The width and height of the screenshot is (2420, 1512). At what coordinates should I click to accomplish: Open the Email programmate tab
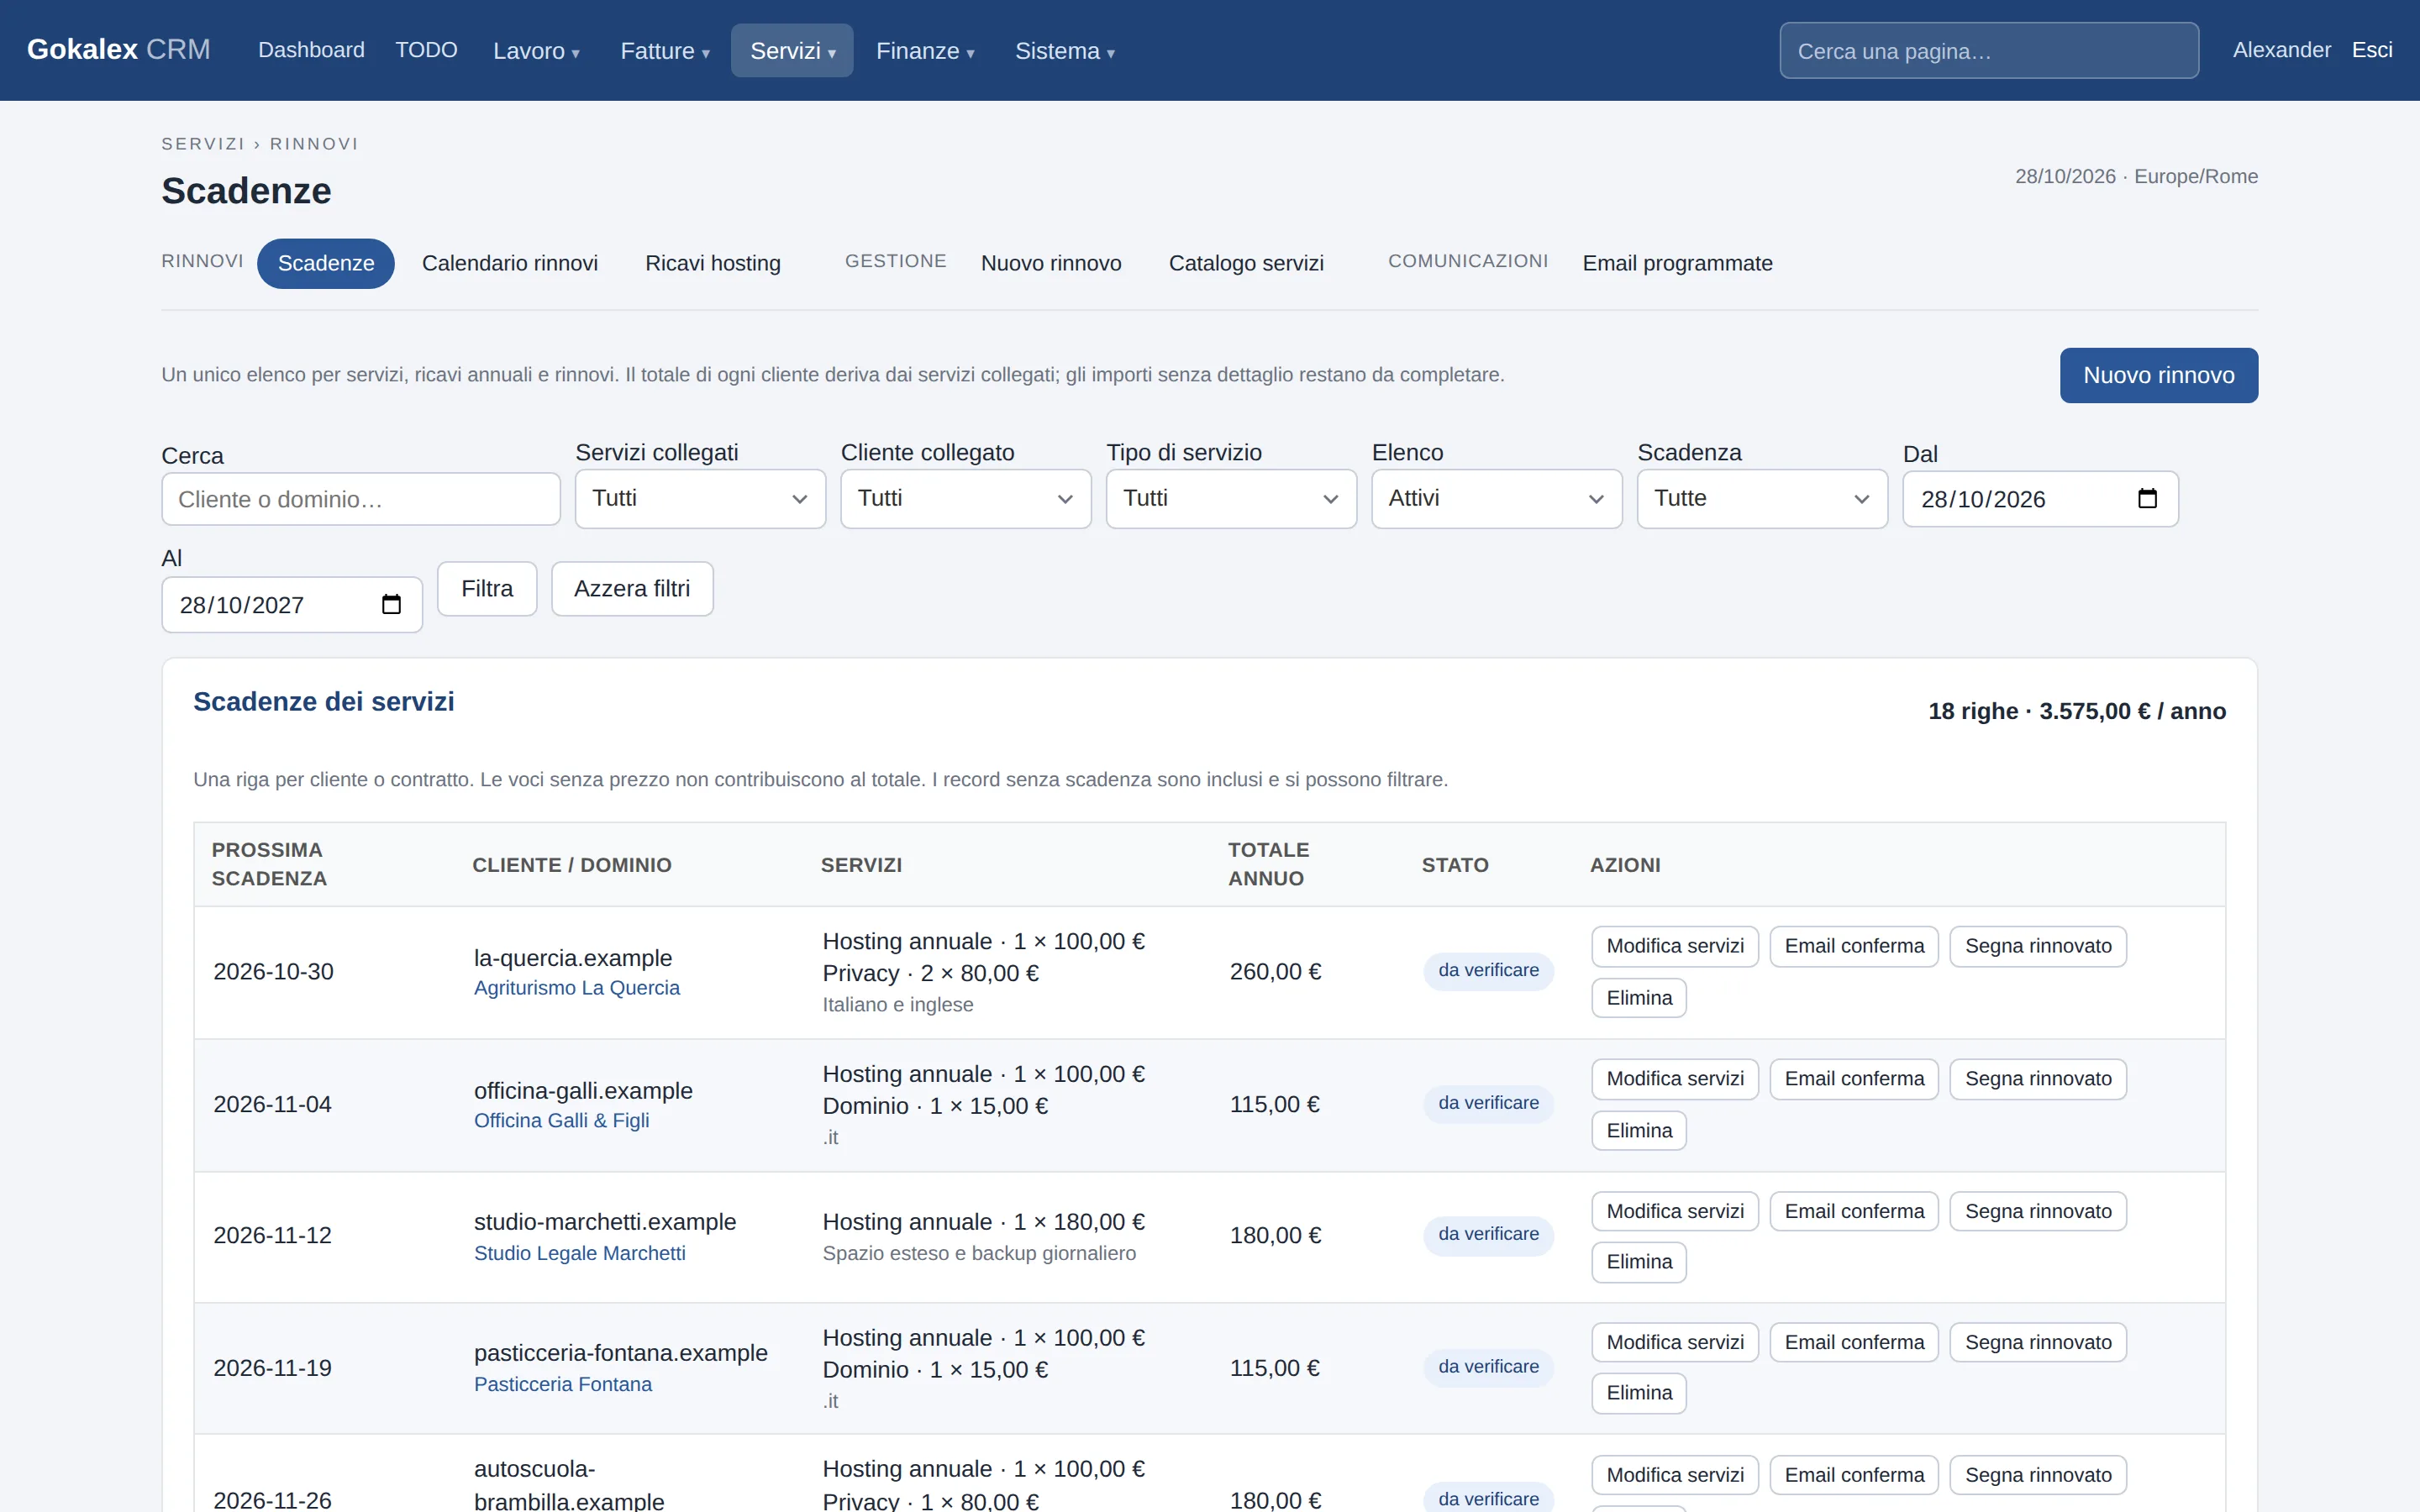1676,263
